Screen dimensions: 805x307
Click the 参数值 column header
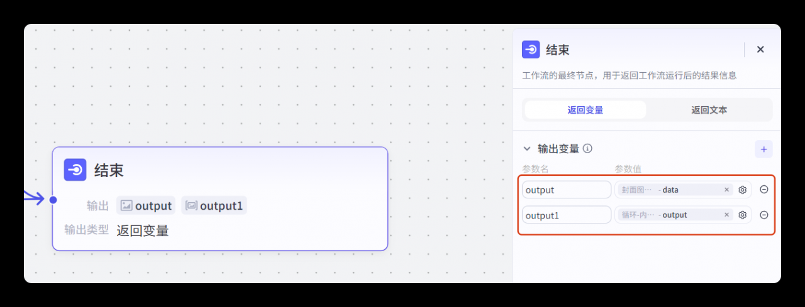pyautogui.click(x=628, y=169)
